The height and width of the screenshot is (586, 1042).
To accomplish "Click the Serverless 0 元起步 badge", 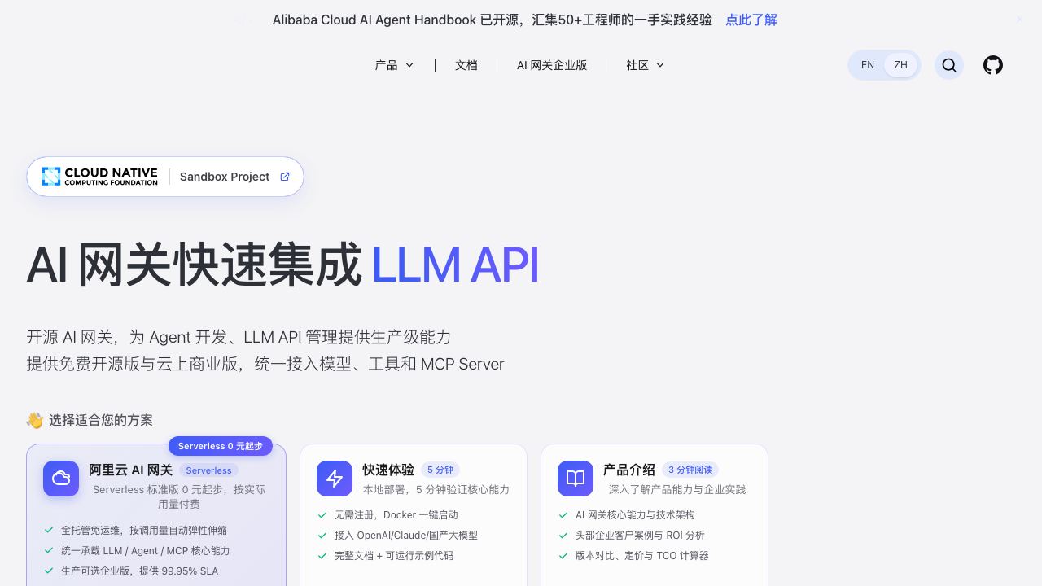I will (x=221, y=446).
